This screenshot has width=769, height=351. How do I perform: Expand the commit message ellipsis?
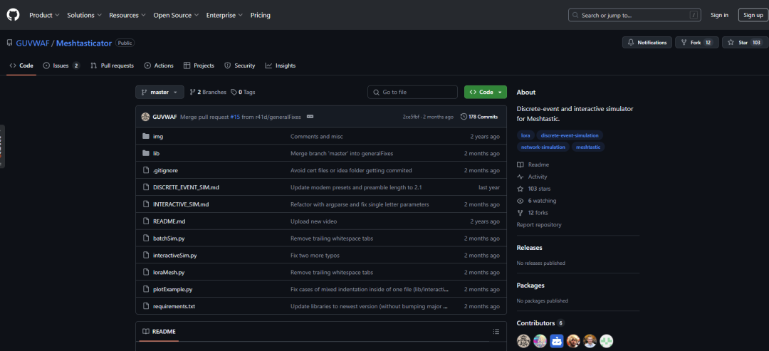(310, 117)
